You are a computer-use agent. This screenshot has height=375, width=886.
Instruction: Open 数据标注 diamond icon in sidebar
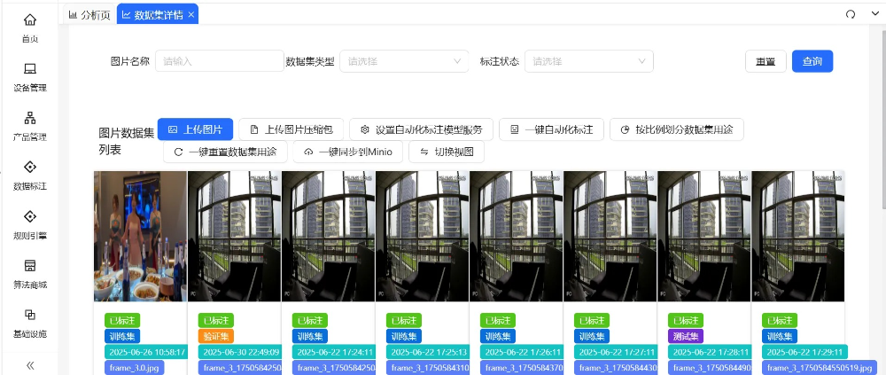tap(30, 167)
